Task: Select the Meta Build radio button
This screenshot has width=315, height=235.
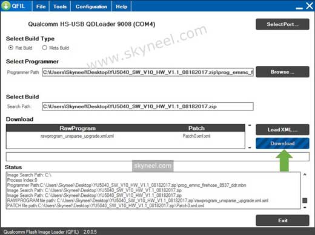Action: [x=44, y=48]
